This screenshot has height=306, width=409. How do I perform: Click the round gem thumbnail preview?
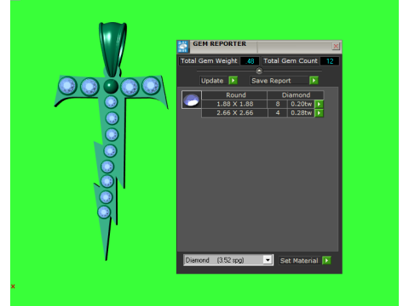pyautogui.click(x=192, y=99)
